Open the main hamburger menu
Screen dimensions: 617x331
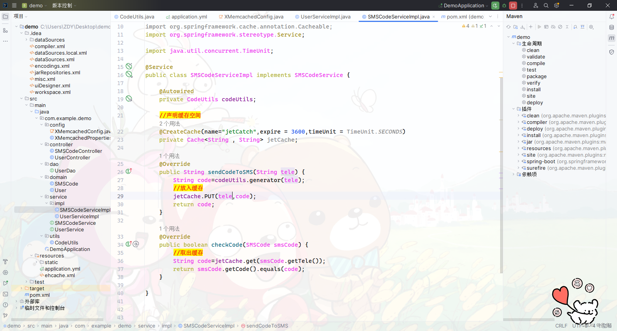14,5
